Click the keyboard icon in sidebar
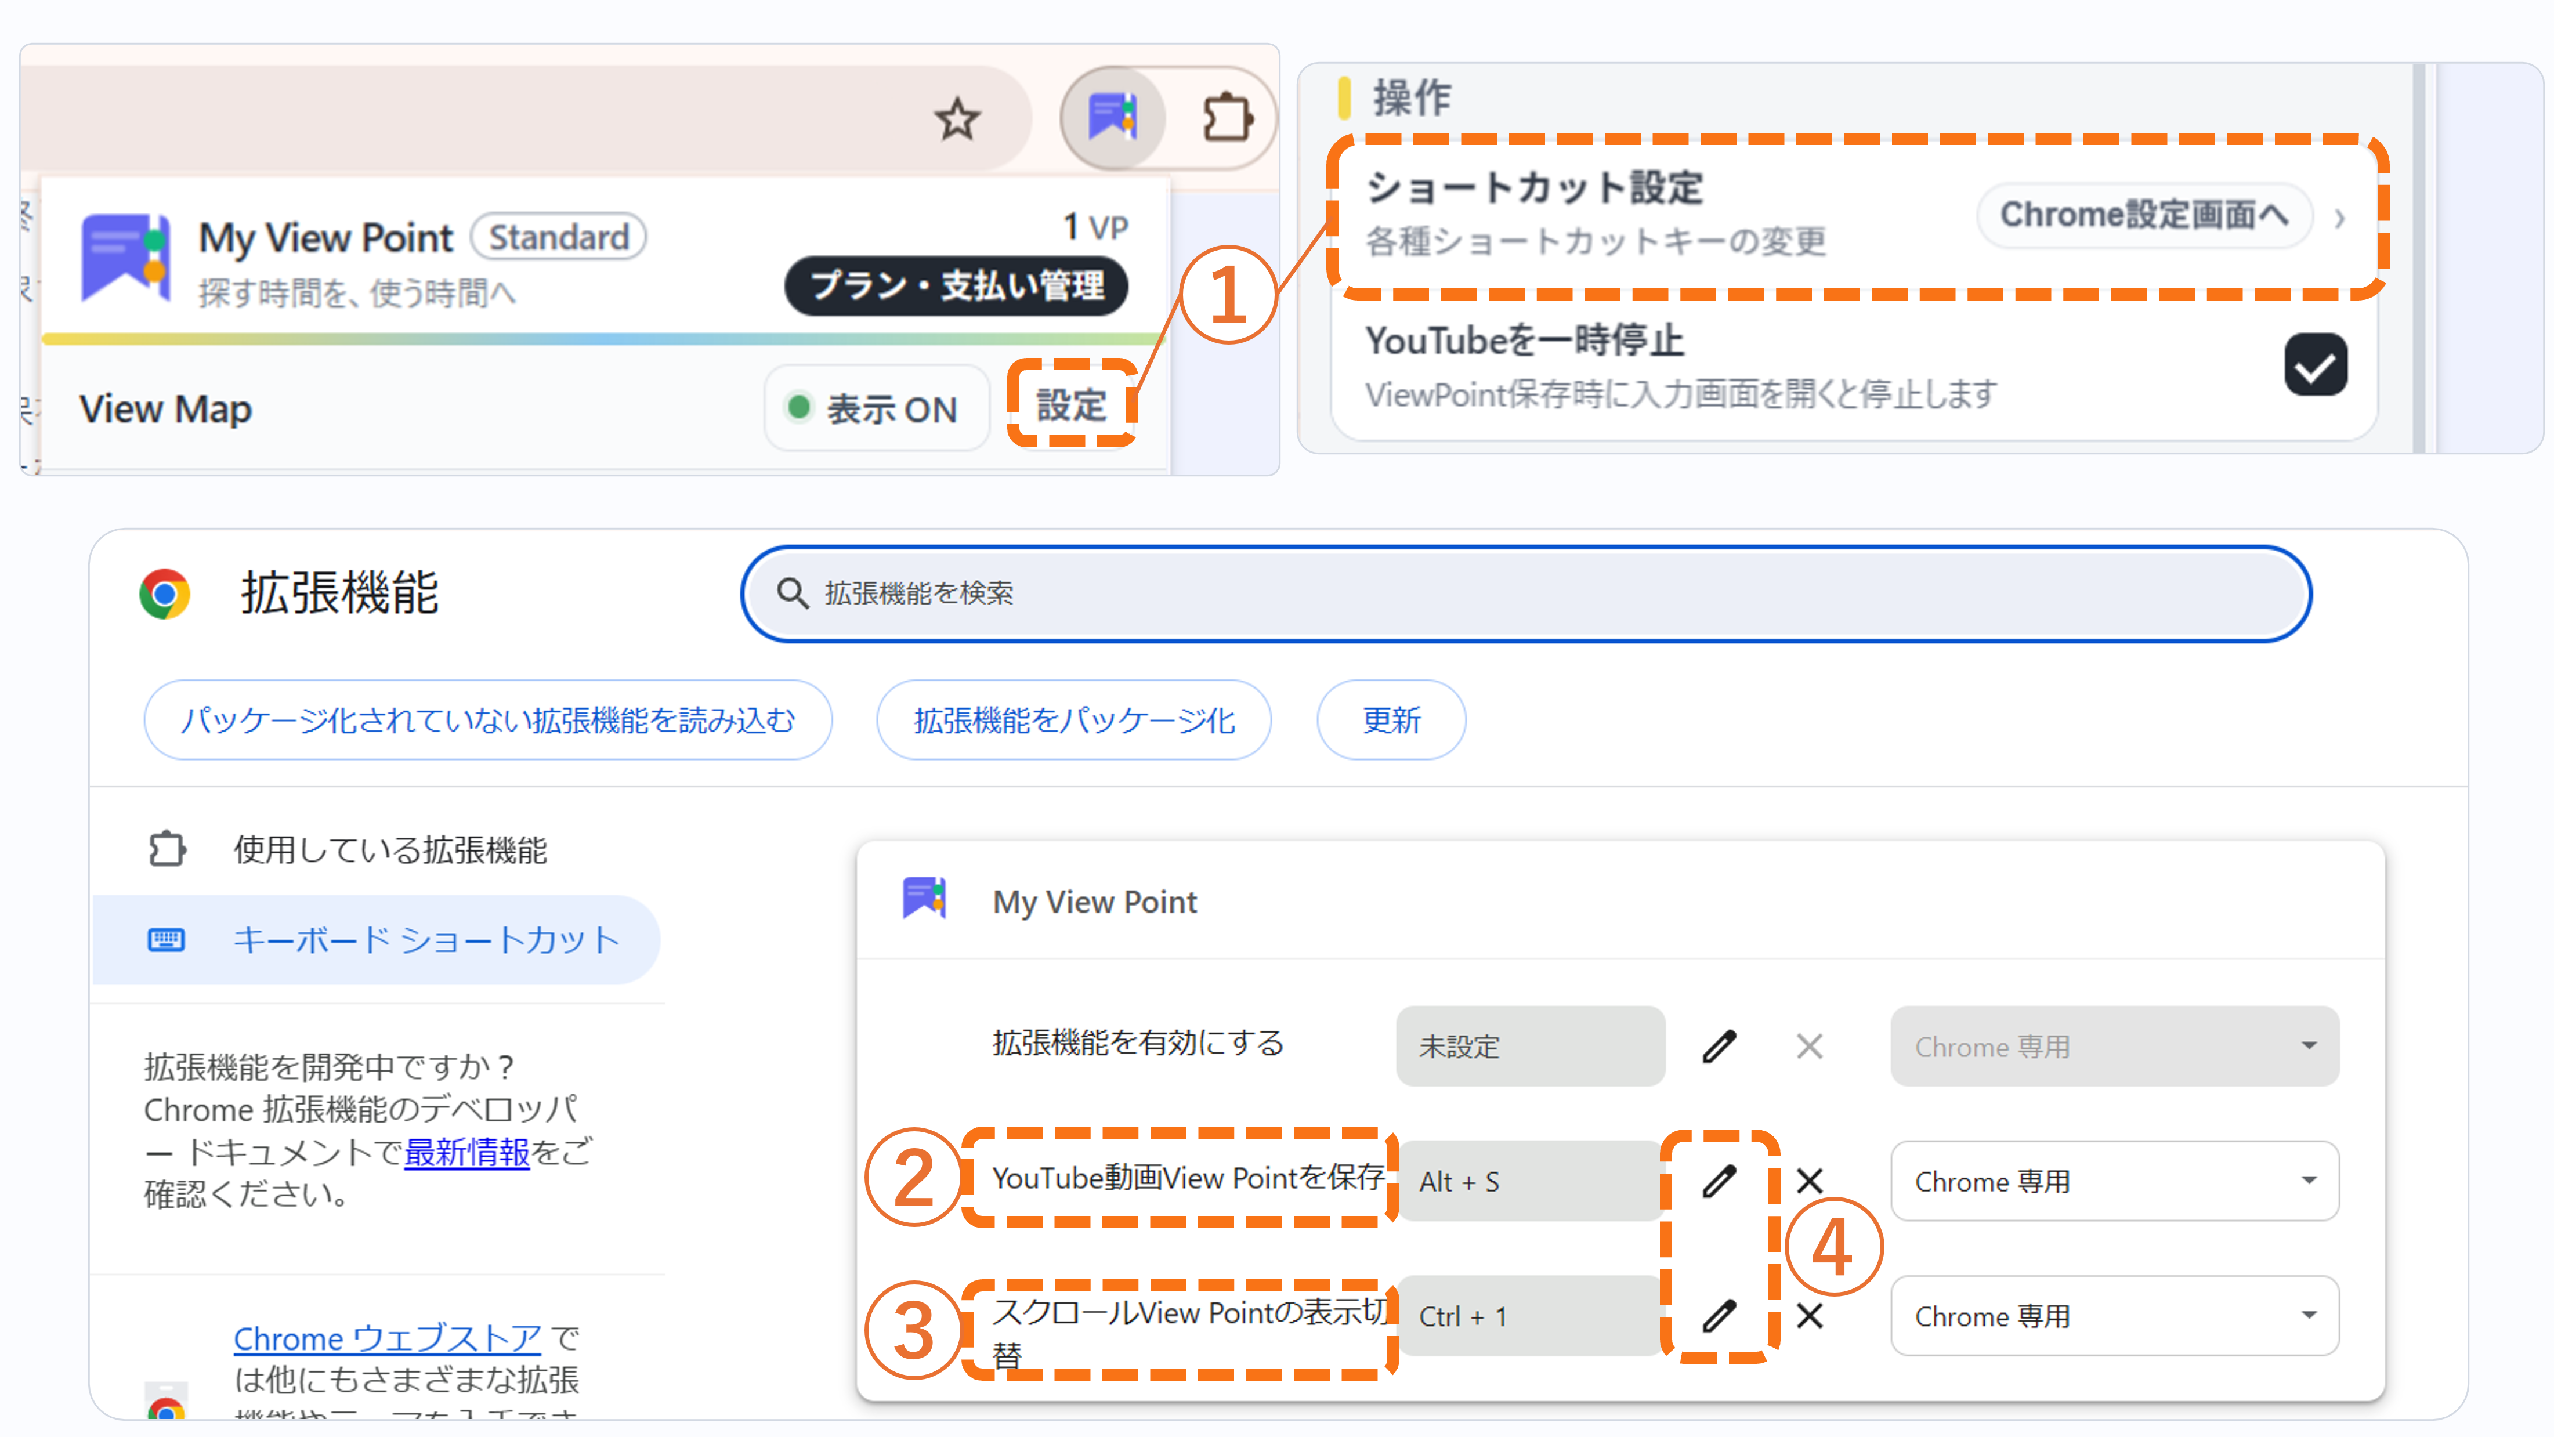The height and width of the screenshot is (1437, 2554). pos(165,939)
